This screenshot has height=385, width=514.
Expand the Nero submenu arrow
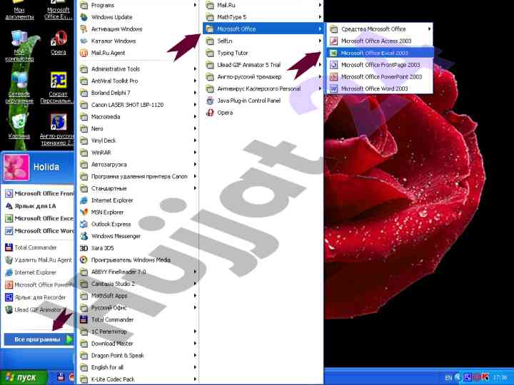(x=195, y=128)
